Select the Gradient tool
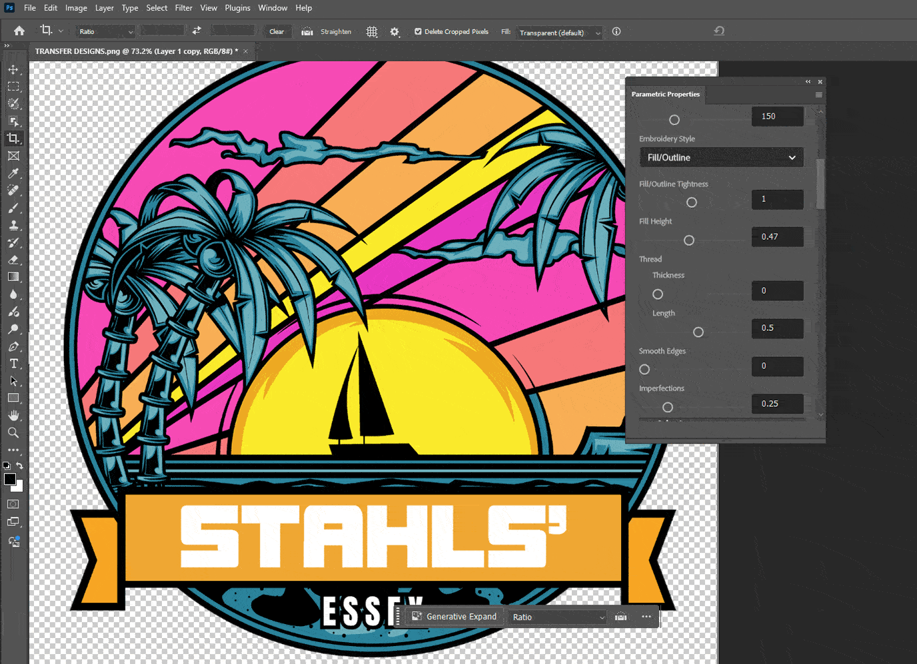The height and width of the screenshot is (664, 917). (x=13, y=277)
